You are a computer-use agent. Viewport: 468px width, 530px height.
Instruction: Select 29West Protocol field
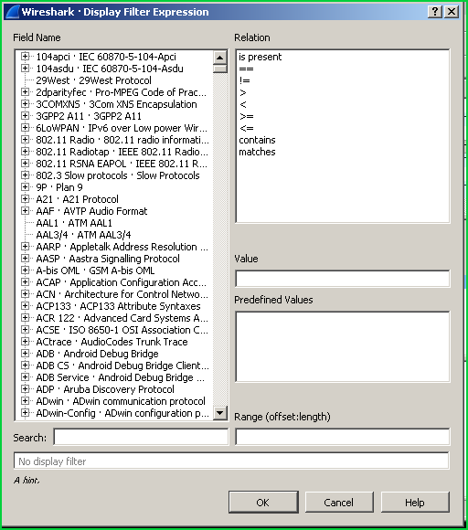point(93,80)
